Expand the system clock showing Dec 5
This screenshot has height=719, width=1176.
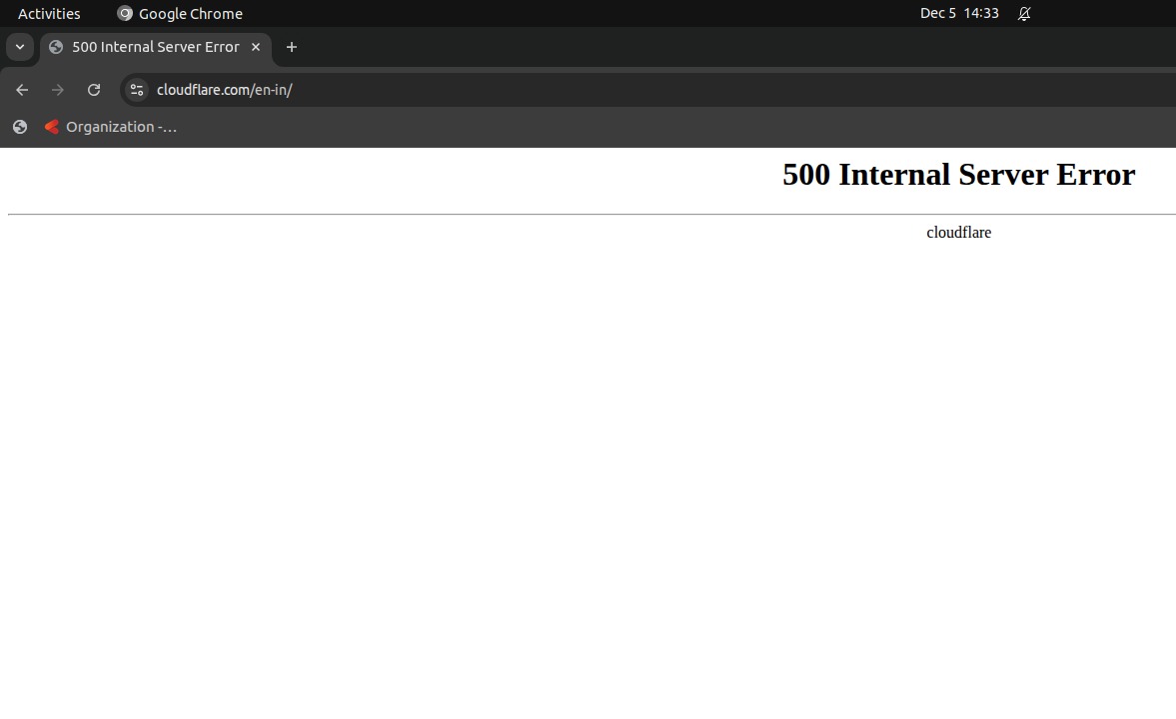pyautogui.click(x=960, y=14)
